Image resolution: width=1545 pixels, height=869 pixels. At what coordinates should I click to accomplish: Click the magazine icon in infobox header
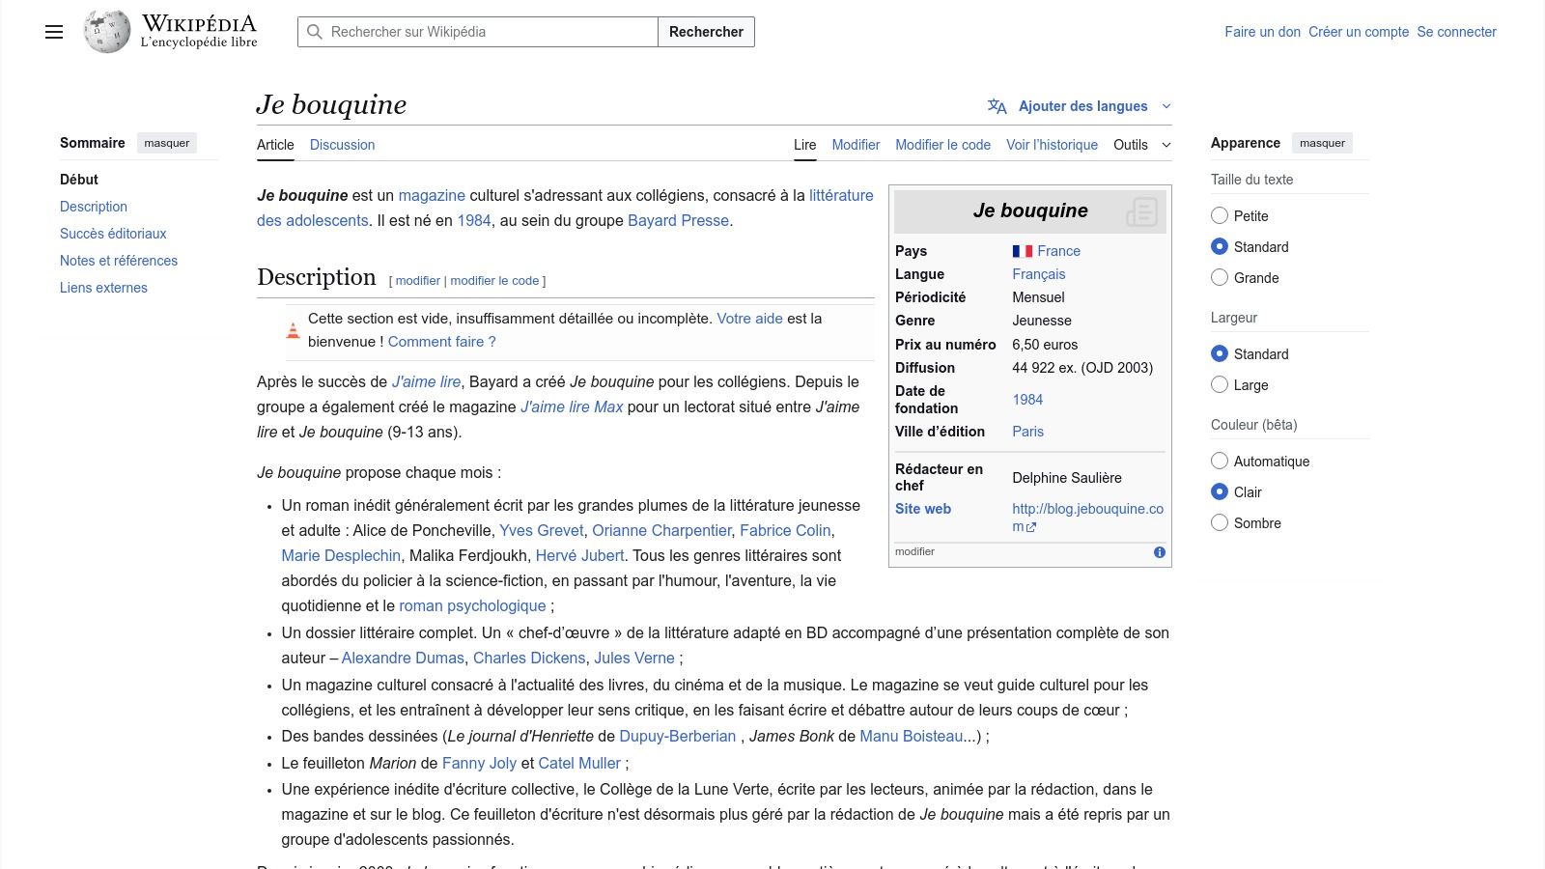(1141, 211)
